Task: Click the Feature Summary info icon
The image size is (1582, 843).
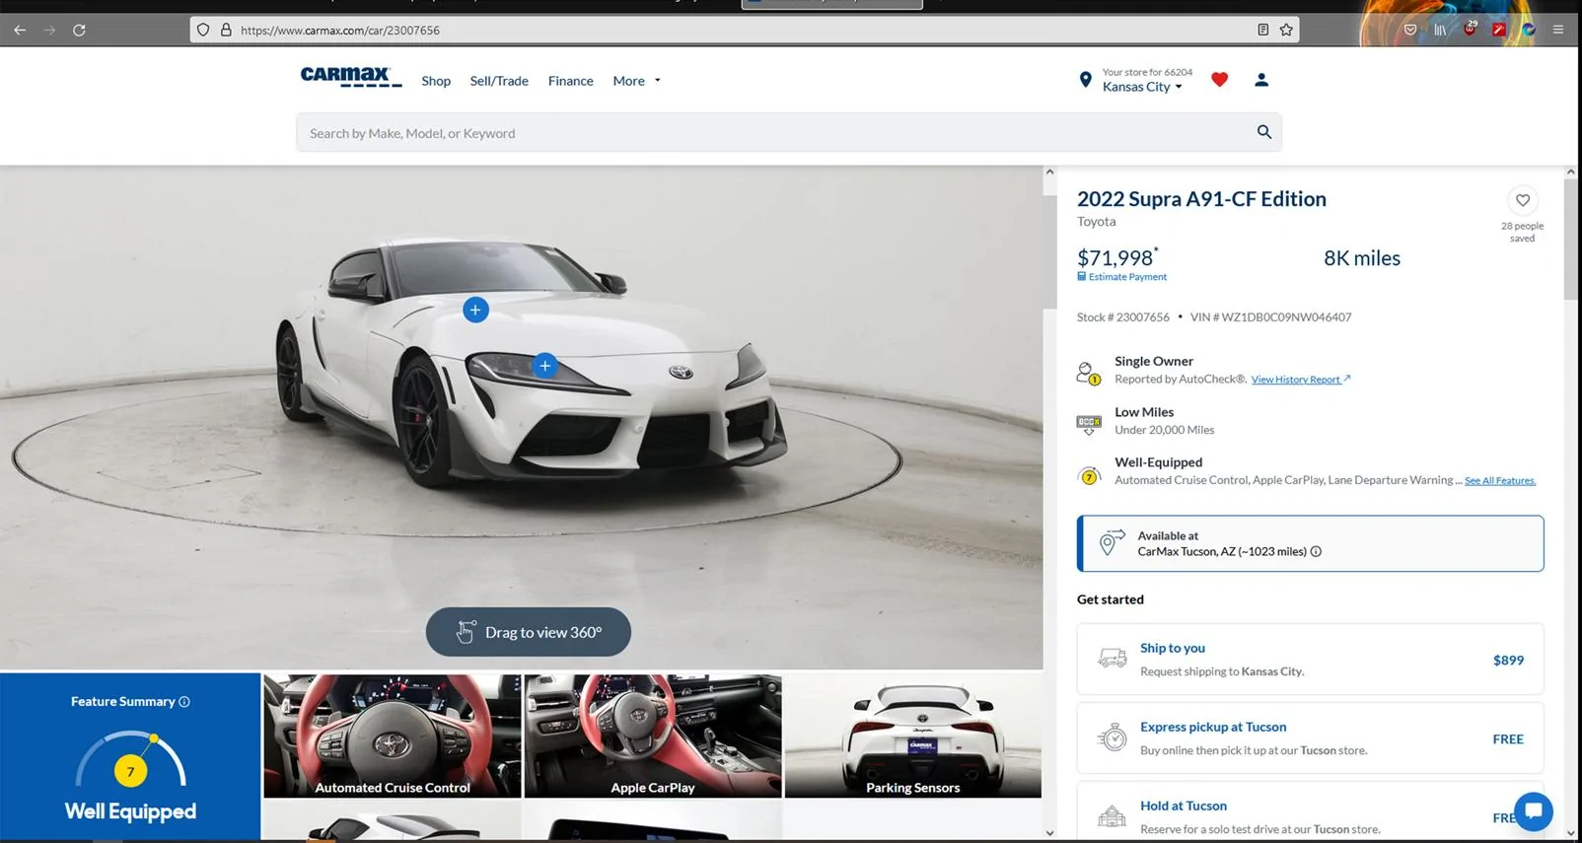Action: click(184, 702)
